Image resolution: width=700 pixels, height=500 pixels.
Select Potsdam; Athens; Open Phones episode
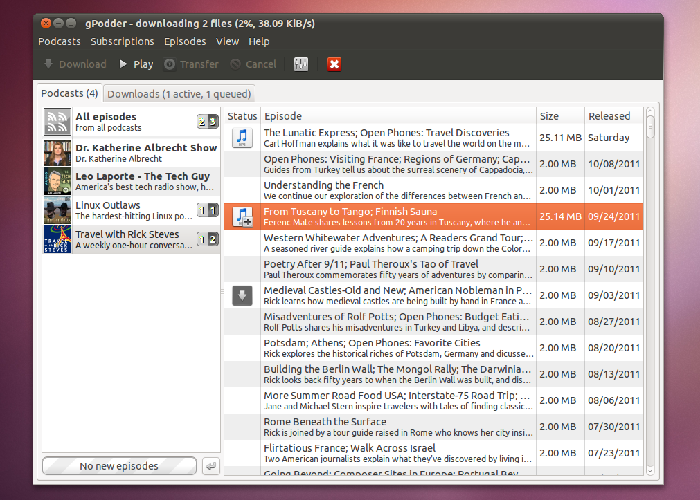pyautogui.click(x=433, y=349)
